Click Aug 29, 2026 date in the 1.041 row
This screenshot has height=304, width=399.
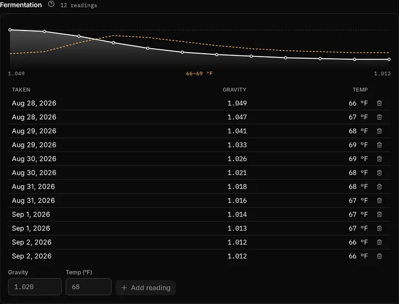tap(34, 131)
